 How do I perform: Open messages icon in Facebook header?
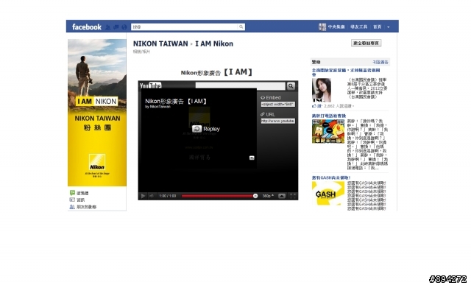click(x=116, y=27)
